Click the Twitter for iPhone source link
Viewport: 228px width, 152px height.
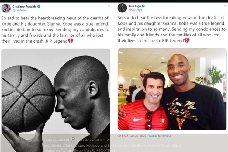click(x=160, y=136)
